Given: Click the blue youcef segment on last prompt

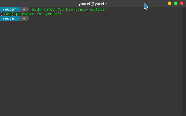Looking at the screenshot, I should click(x=10, y=18).
